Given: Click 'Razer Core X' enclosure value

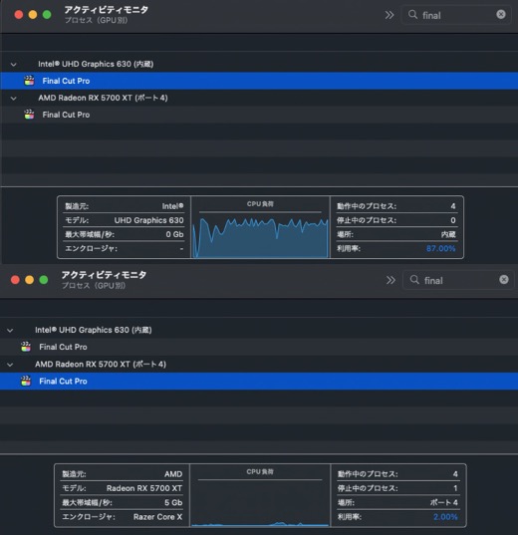Looking at the screenshot, I should pos(157,517).
